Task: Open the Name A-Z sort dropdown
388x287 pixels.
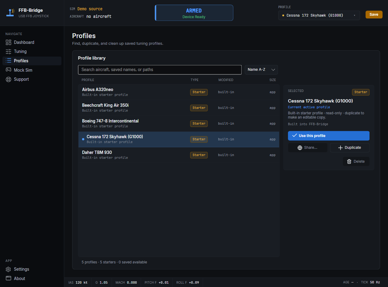Action: coord(261,70)
